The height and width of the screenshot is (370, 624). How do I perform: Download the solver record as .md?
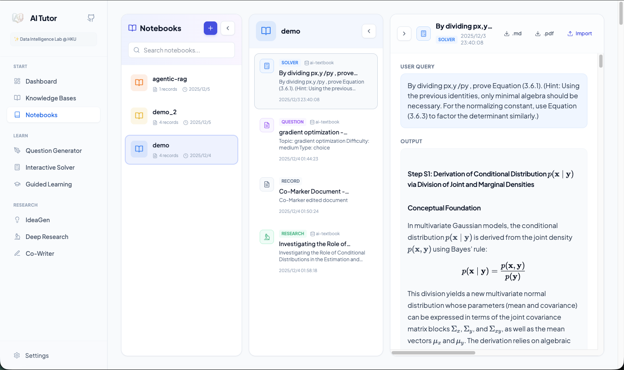(513, 33)
